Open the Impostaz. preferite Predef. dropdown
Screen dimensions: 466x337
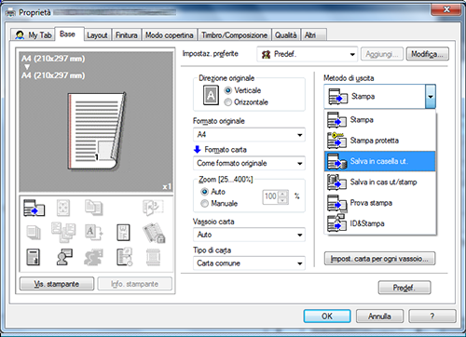click(x=308, y=54)
